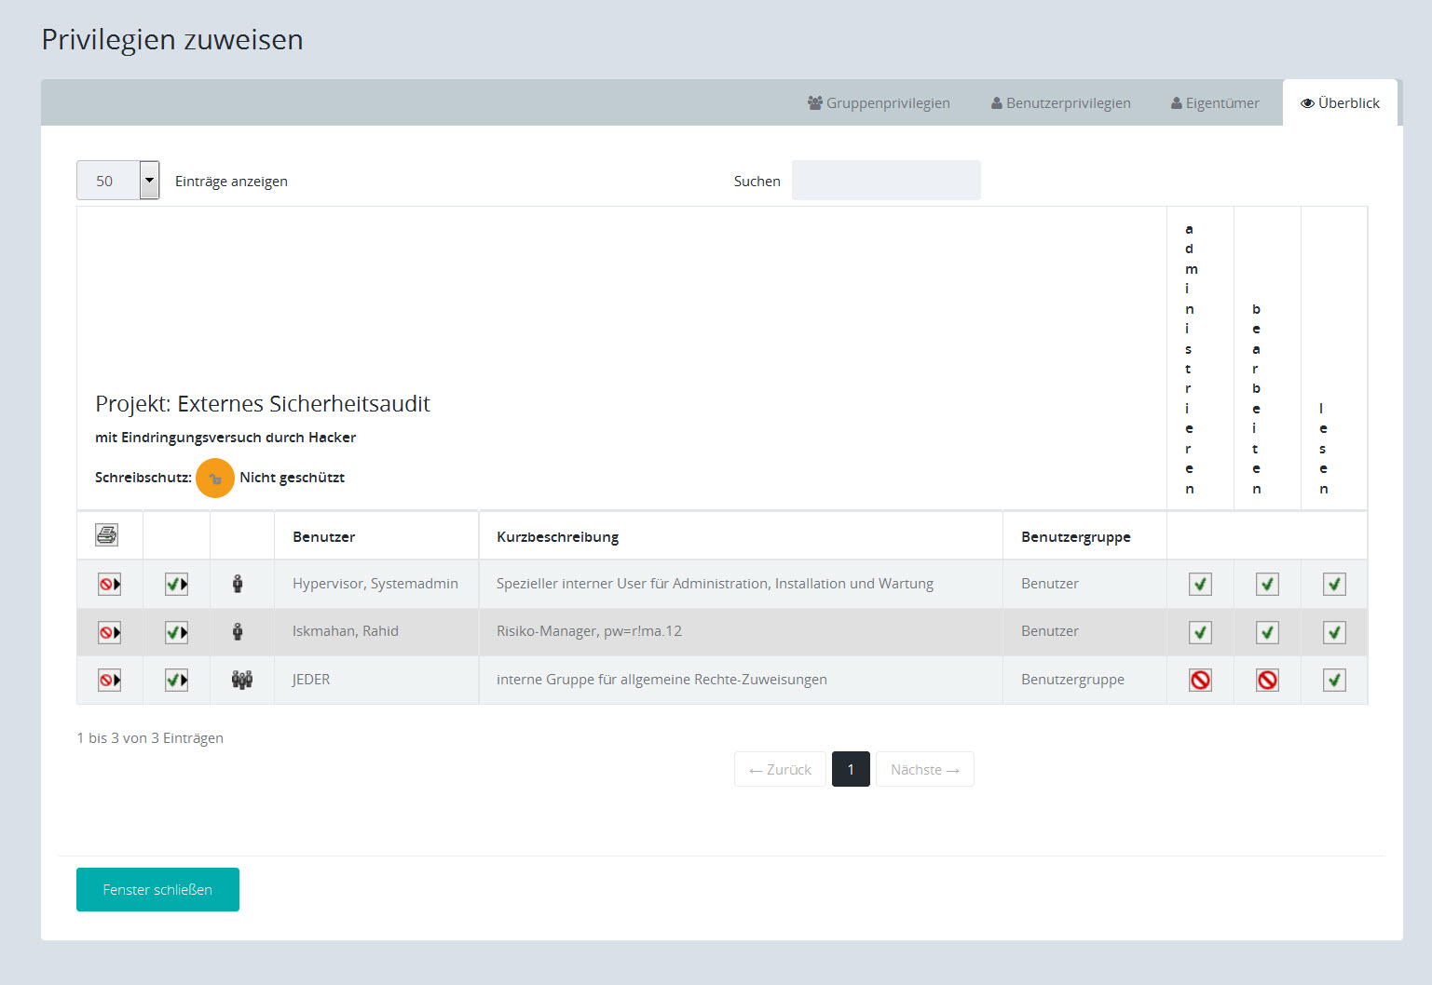The height and width of the screenshot is (985, 1432).
Task: Focus the Suchen search field
Action: [x=885, y=181]
